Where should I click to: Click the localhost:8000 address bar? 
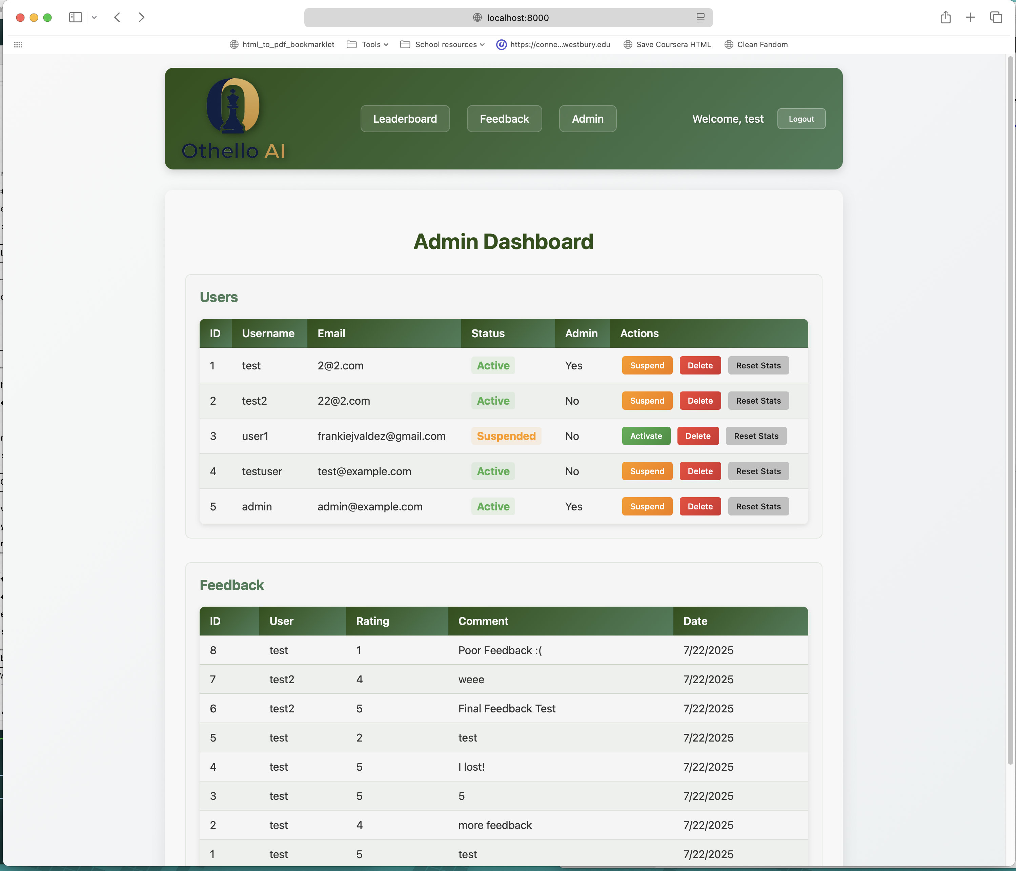click(x=508, y=18)
